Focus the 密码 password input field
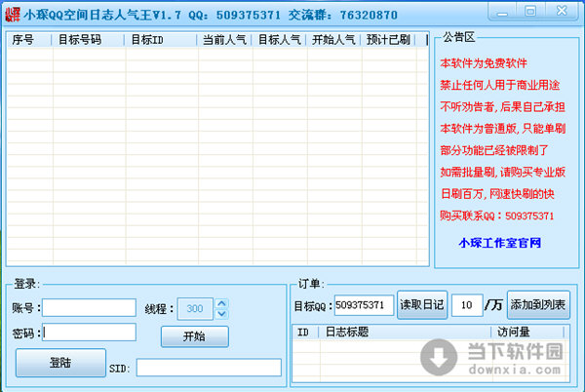The height and width of the screenshot is (392, 585). tap(89, 332)
